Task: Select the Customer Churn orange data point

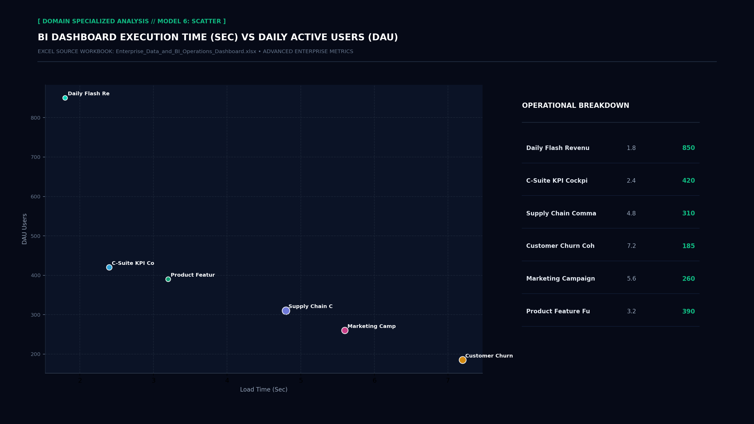Action: coord(462,360)
